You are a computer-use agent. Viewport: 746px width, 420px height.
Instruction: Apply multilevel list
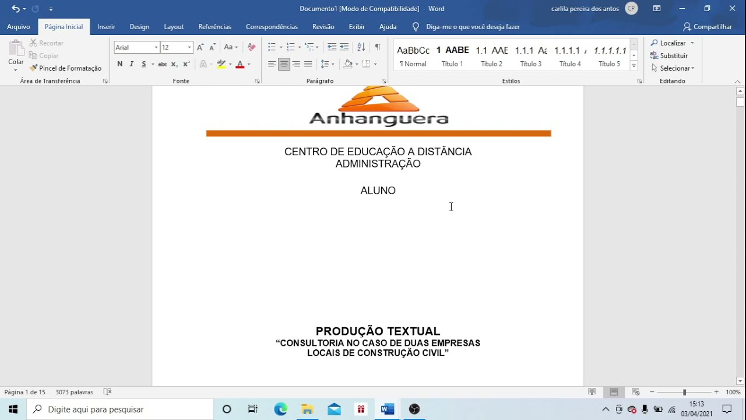pos(309,47)
